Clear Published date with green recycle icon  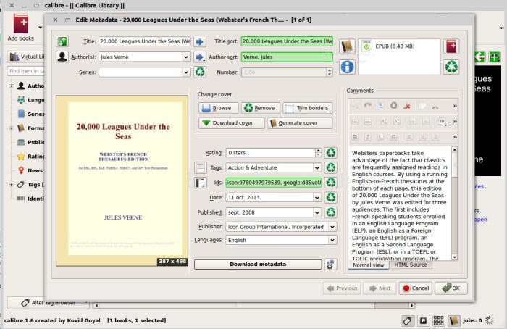click(331, 212)
